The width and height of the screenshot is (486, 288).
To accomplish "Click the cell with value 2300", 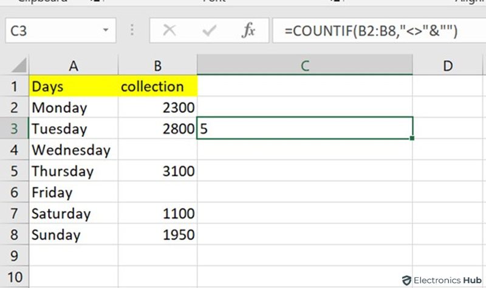I will 157,107.
